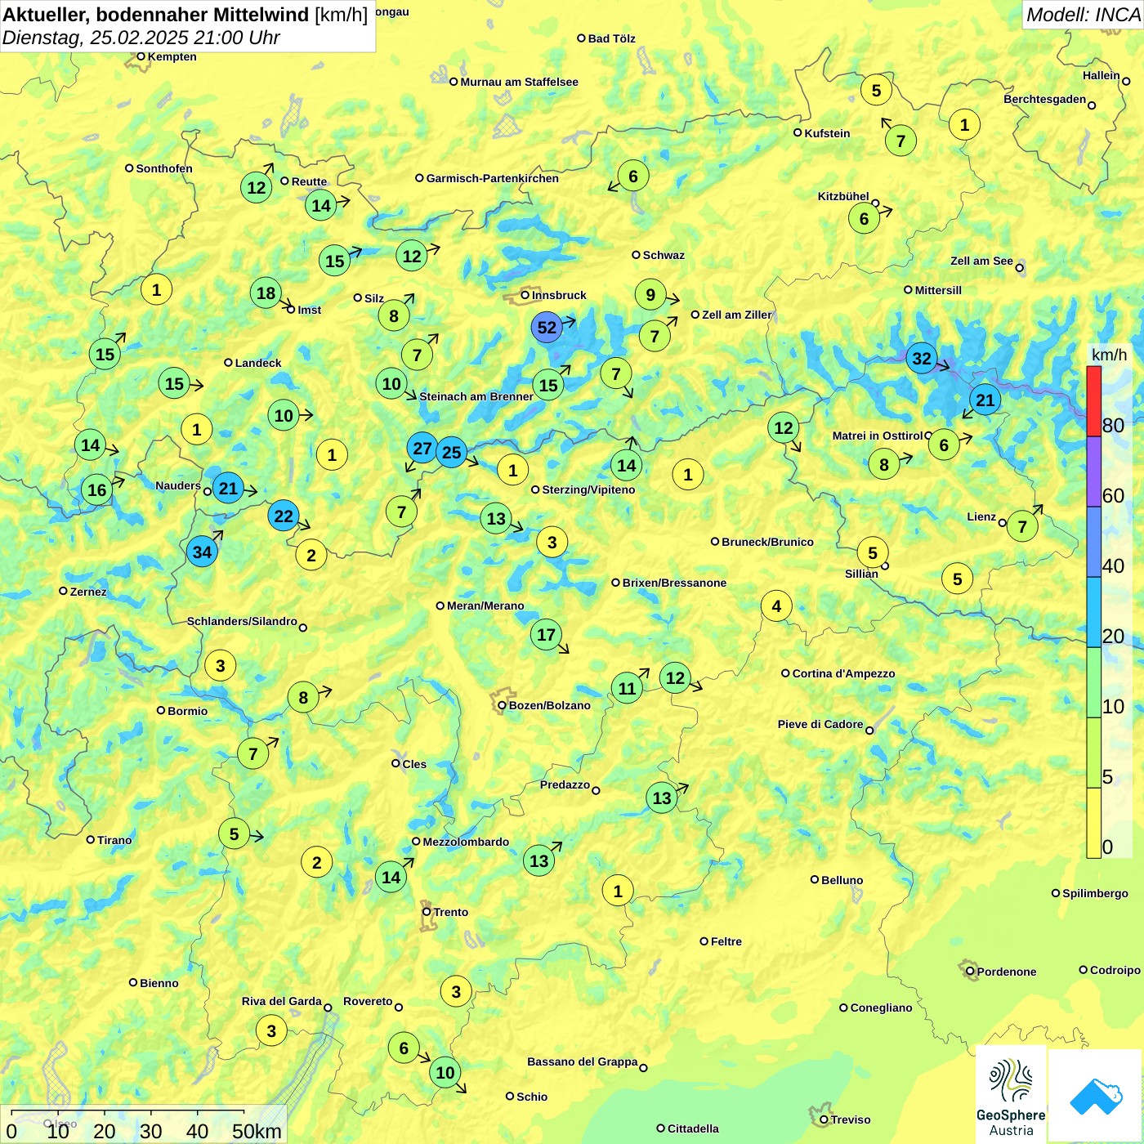Image resolution: width=1144 pixels, height=1144 pixels.
Task: Click the 17 km/h wind station marker
Action: click(546, 634)
